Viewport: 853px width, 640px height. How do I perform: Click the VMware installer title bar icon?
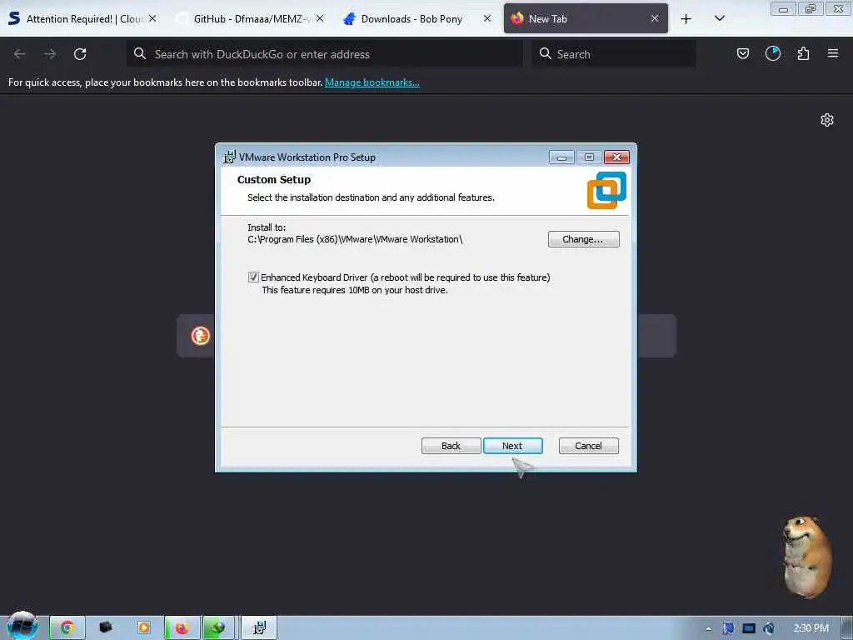(230, 157)
